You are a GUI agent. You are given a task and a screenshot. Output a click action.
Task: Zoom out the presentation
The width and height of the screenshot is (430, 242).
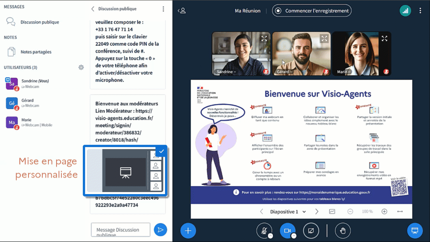[350, 212]
